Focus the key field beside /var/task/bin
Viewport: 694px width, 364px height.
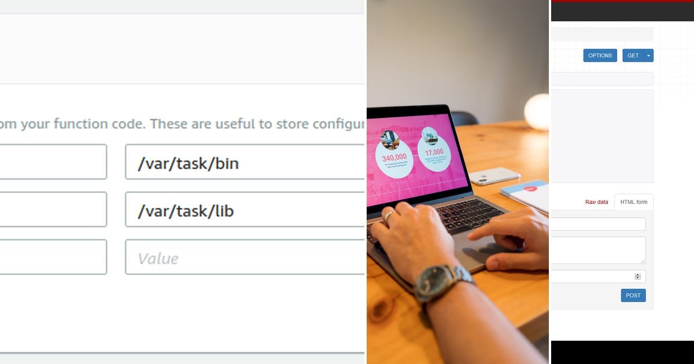(x=53, y=162)
